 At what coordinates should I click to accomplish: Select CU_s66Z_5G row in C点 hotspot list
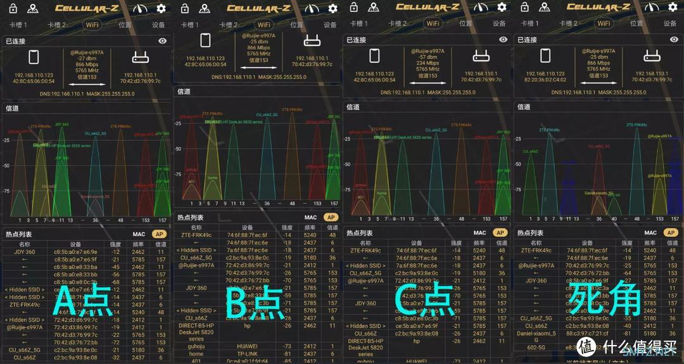pyautogui.click(x=426, y=273)
